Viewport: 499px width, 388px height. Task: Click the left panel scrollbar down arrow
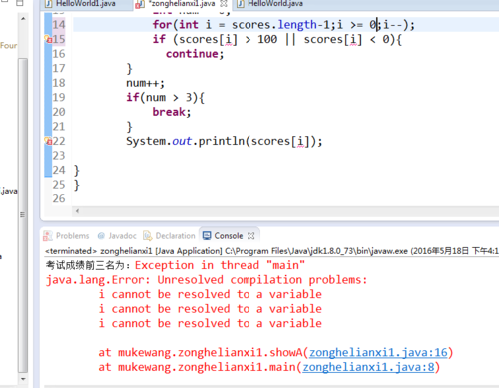pos(23,379)
